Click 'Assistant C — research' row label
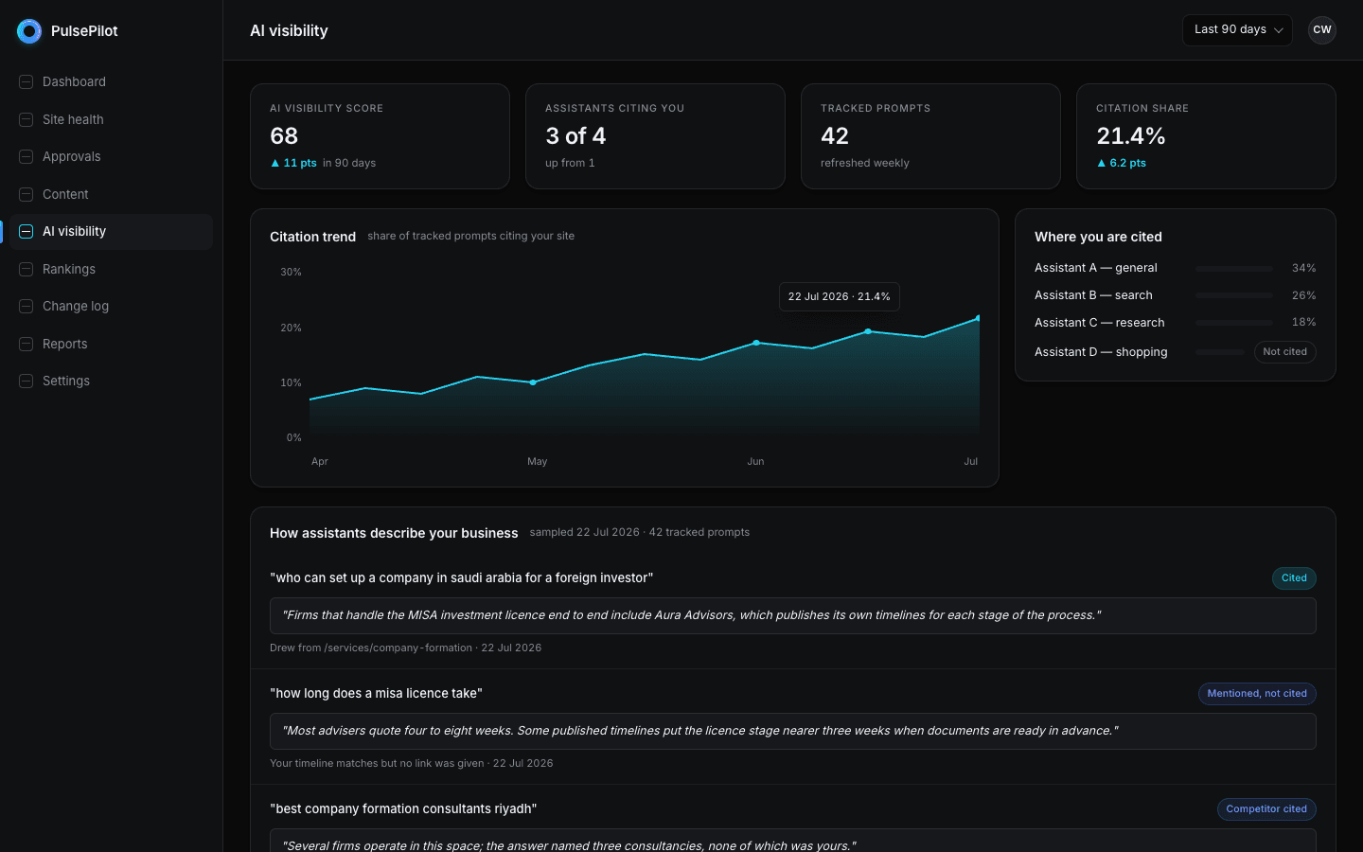This screenshot has height=852, width=1363. coord(1100,323)
